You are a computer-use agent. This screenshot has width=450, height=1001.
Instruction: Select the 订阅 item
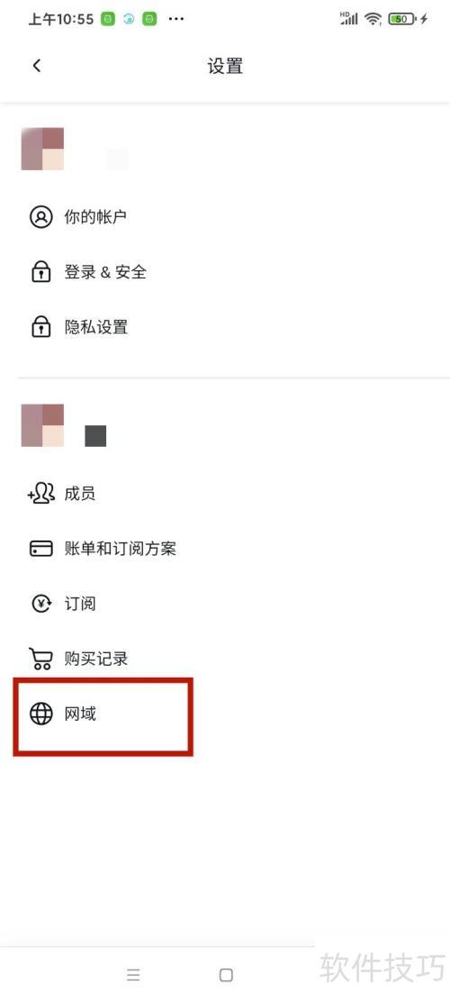coord(225,604)
